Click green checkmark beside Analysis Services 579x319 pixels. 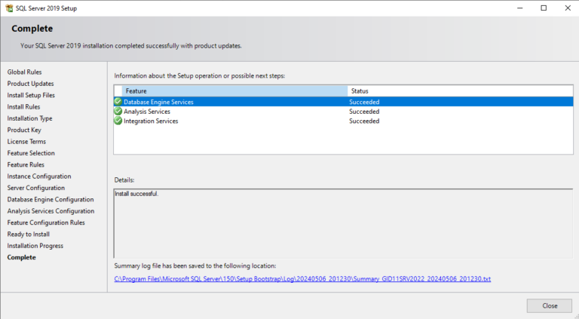click(118, 112)
